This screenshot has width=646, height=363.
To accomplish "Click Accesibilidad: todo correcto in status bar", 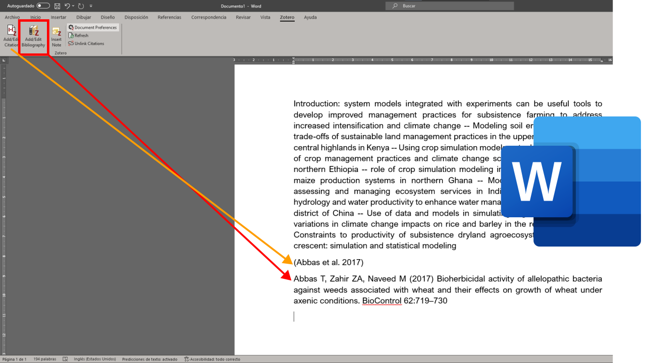I will coord(212,359).
